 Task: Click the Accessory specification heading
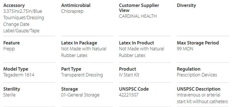point(14,5)
